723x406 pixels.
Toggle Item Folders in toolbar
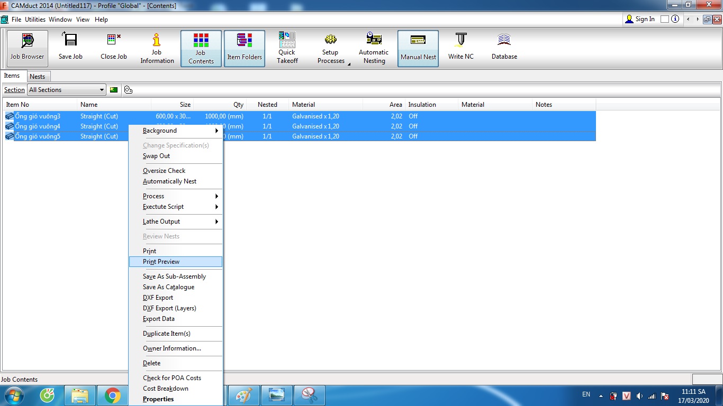pos(245,48)
